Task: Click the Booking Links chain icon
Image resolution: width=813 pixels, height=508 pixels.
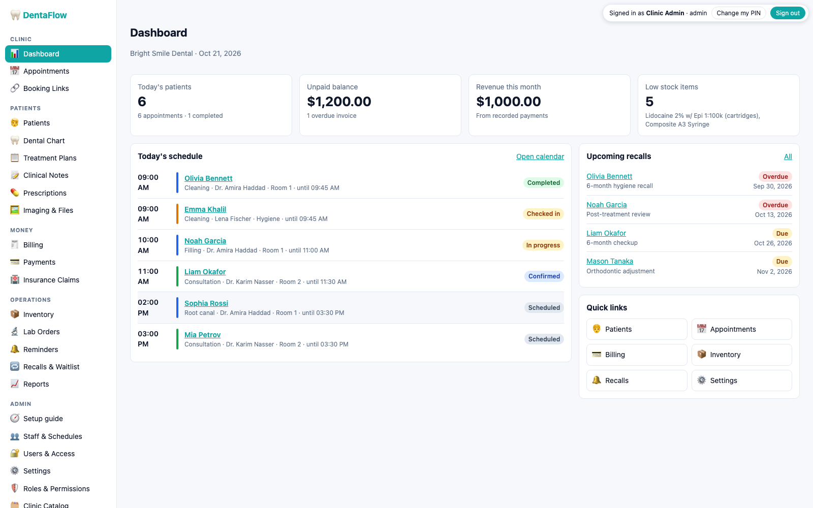Action: (x=15, y=88)
